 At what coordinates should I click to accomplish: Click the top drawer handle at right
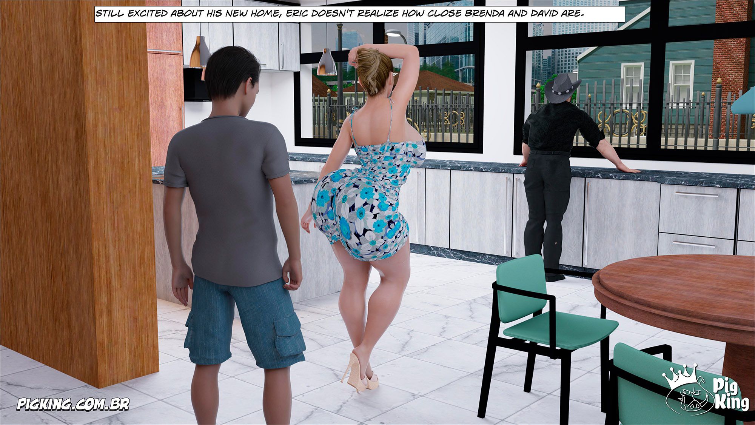(696, 195)
